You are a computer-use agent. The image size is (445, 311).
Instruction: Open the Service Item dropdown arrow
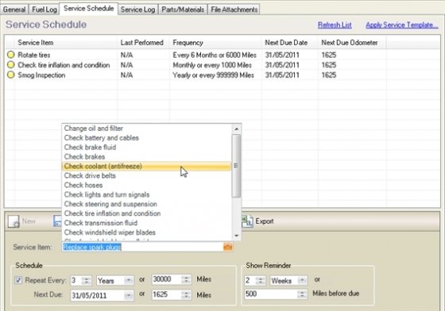coord(228,247)
